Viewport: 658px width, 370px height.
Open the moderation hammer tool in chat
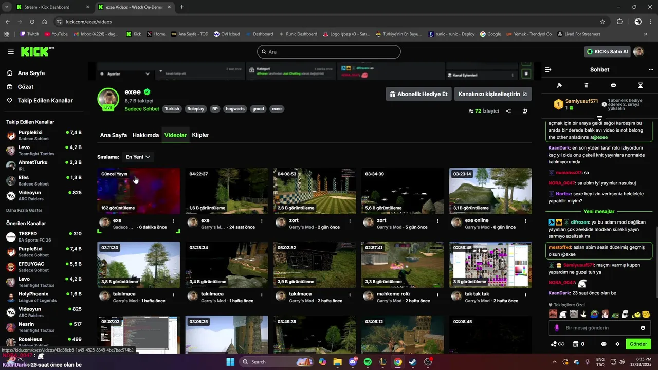(x=559, y=85)
